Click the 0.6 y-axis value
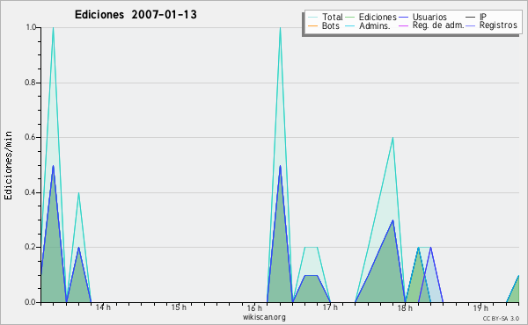 pyautogui.click(x=31, y=137)
